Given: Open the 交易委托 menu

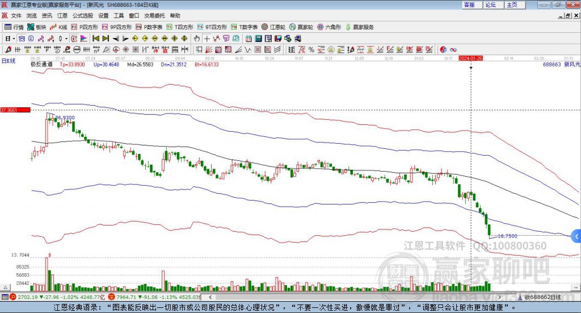Looking at the screenshot, I should point(154,15).
